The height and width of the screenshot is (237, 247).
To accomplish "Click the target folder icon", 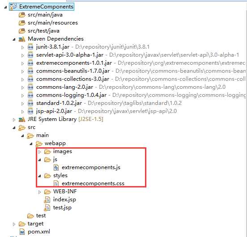I will [x=22, y=224].
